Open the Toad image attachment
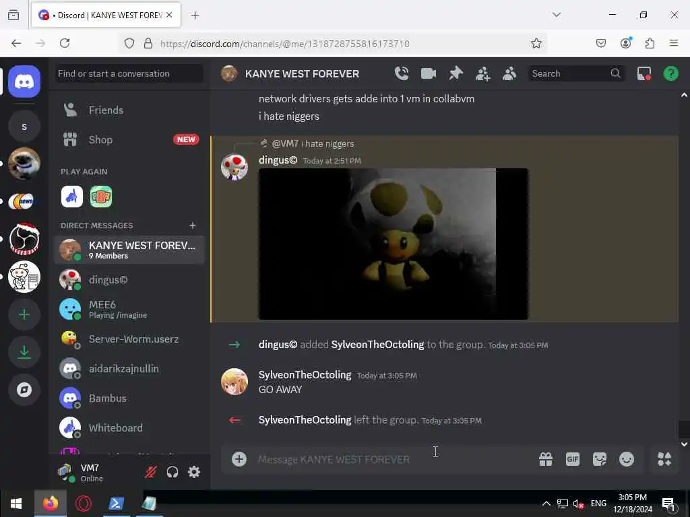The image size is (690, 517). (x=394, y=244)
